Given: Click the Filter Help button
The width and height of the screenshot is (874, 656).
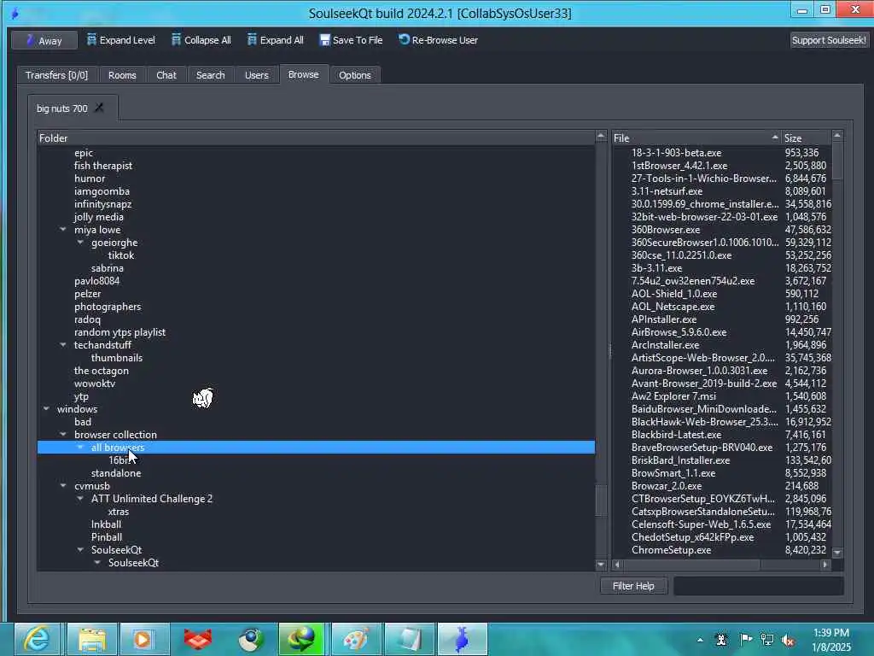Looking at the screenshot, I should click(634, 586).
